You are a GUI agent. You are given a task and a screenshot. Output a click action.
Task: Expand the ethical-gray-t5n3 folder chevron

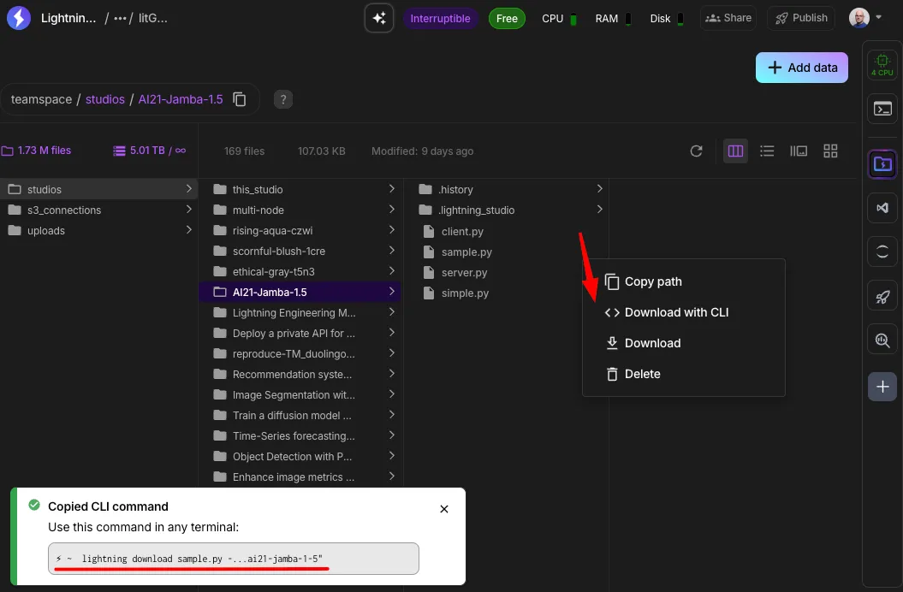coord(392,270)
